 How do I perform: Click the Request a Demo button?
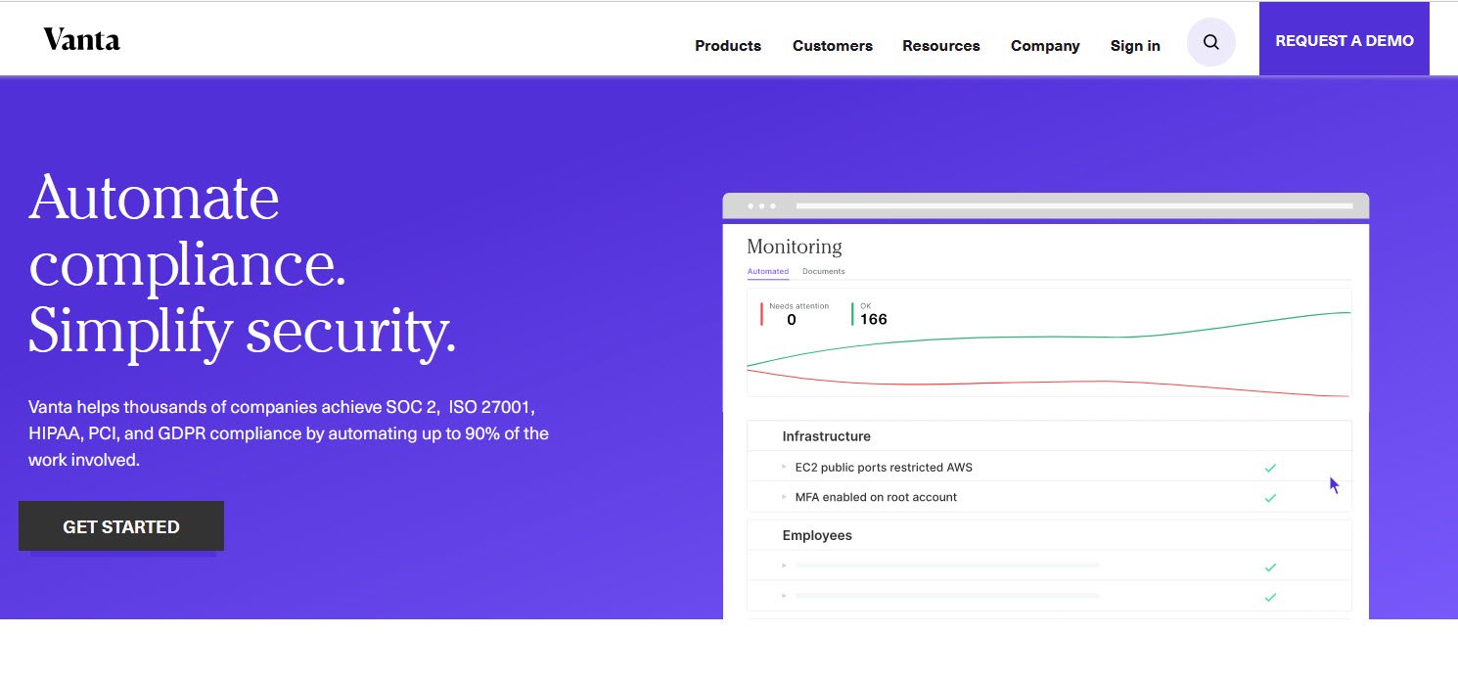(1344, 40)
